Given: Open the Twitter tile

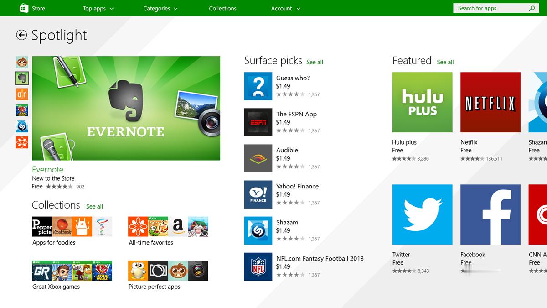Looking at the screenshot, I should pyautogui.click(x=422, y=214).
